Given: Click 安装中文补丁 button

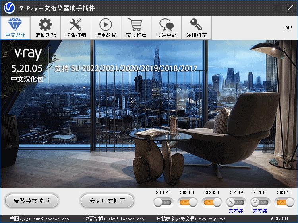Looking at the screenshot, I should (107, 201).
